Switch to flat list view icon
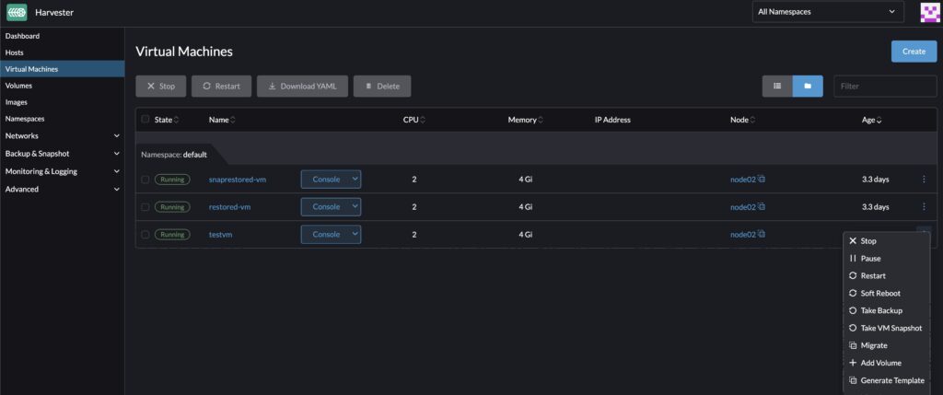This screenshot has height=395, width=943. [x=777, y=86]
